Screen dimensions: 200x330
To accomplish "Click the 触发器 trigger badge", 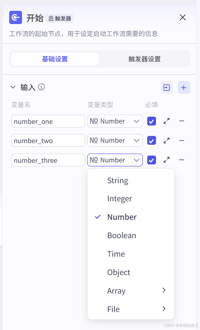I will tap(60, 18).
